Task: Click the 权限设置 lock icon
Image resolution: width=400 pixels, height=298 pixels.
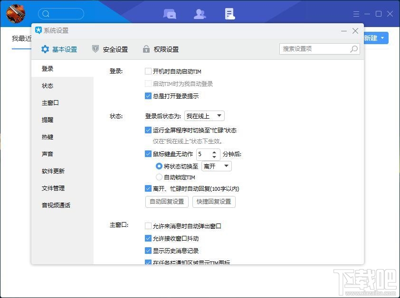Action: 145,49
